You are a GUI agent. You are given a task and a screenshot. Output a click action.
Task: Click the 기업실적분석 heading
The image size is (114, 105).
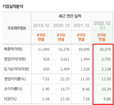click(13, 7)
